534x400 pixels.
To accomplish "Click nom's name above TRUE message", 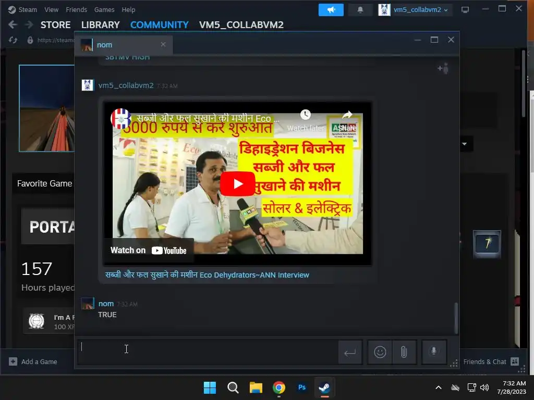I will point(106,304).
